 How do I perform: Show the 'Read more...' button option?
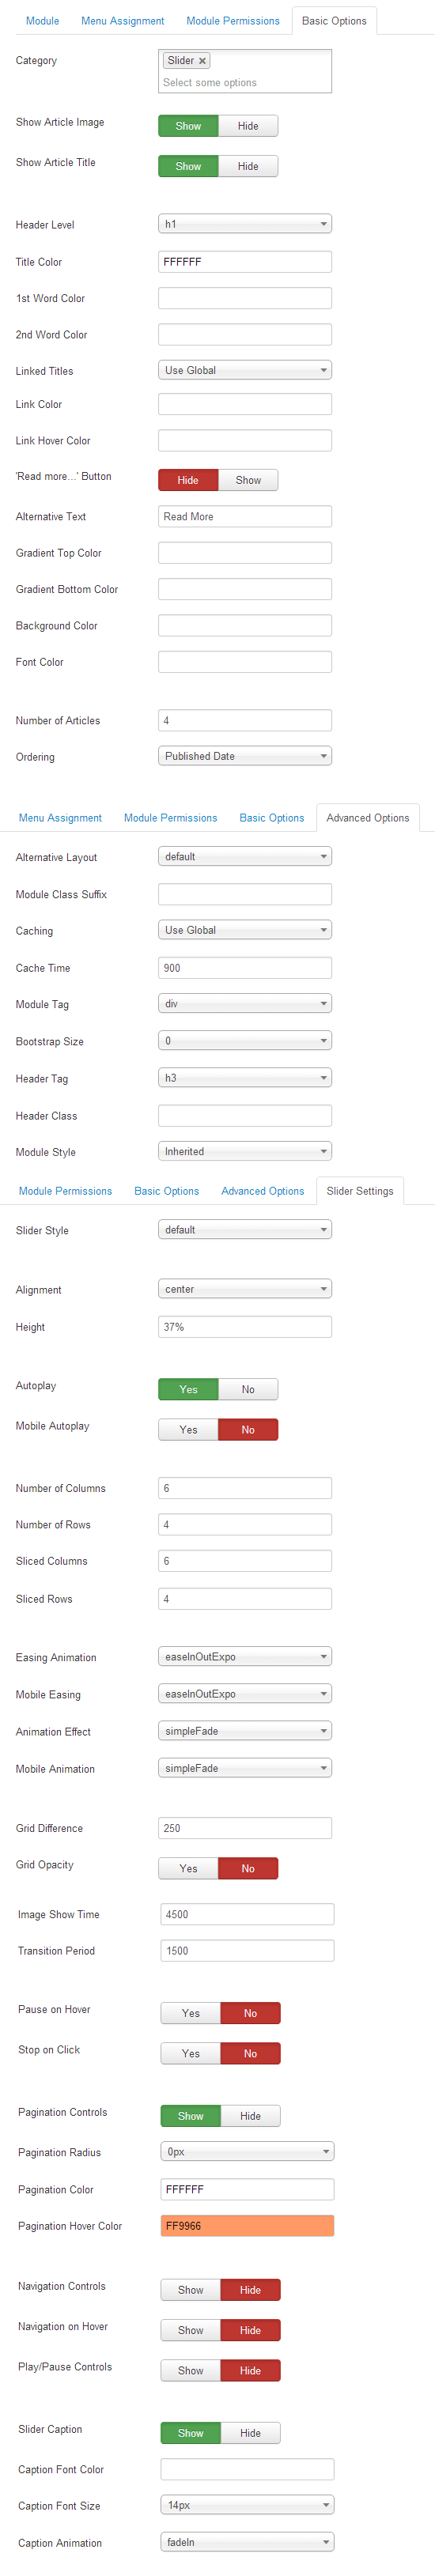(248, 481)
